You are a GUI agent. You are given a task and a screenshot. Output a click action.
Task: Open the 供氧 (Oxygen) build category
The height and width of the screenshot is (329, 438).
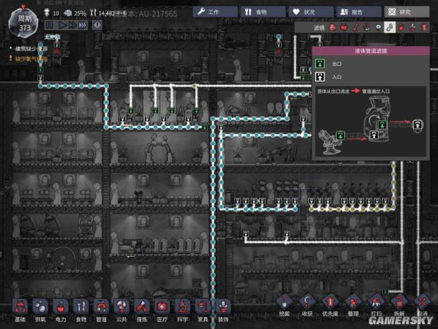coord(40,307)
